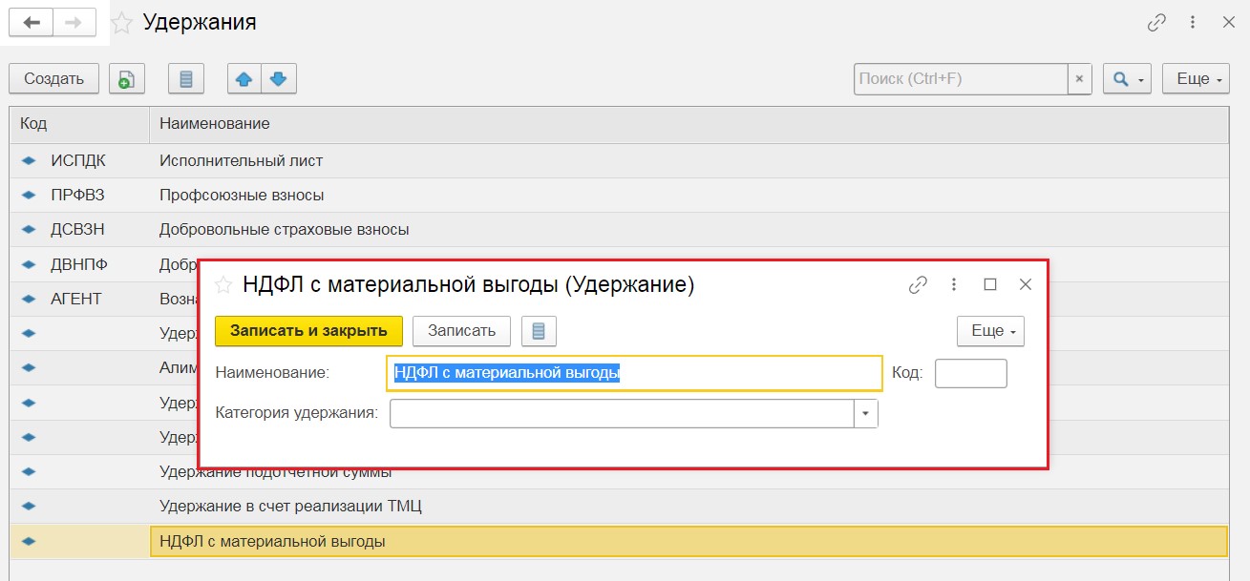The height and width of the screenshot is (581, 1250).
Task: Click the ДВНПФ code cell
Action: click(78, 264)
